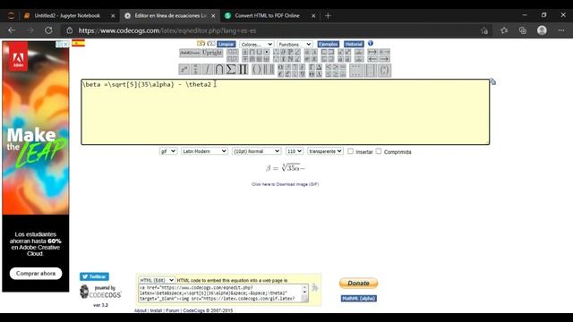Insert the dots matrix template
The width and height of the screenshot is (573, 322).
(355, 71)
